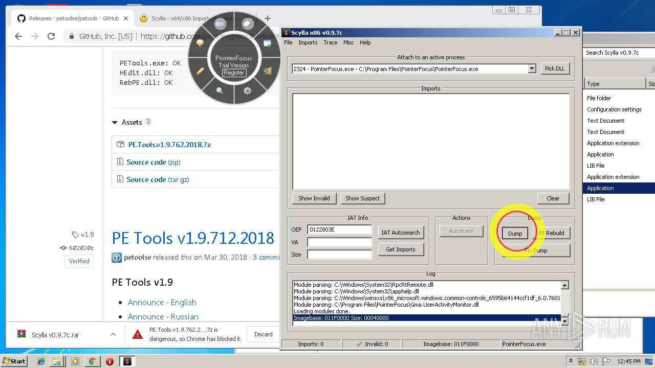Click the IAT Autosearch button
This screenshot has width=655, height=368.
click(x=401, y=233)
